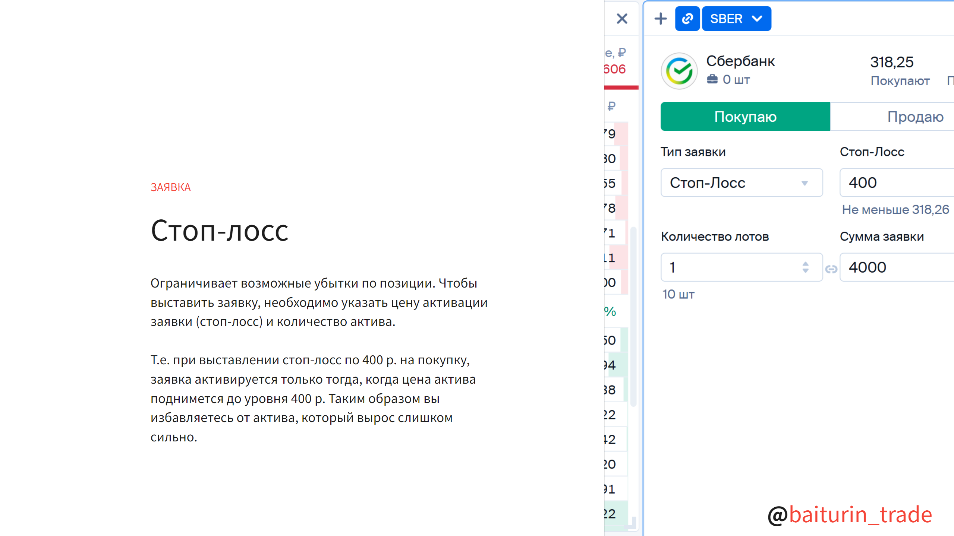Viewport: 954px width, 536px height.
Task: Click the Sberbank logo icon
Action: tap(679, 71)
